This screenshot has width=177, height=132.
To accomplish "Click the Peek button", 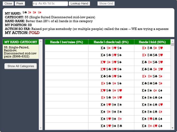I will coord(20,3).
